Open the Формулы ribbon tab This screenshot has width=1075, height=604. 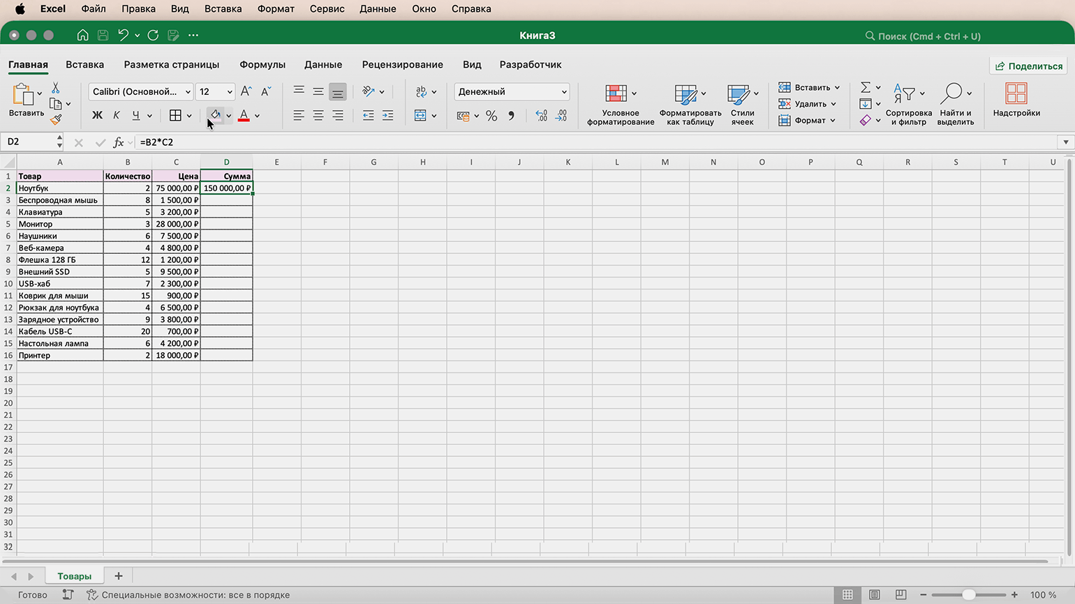pyautogui.click(x=262, y=65)
